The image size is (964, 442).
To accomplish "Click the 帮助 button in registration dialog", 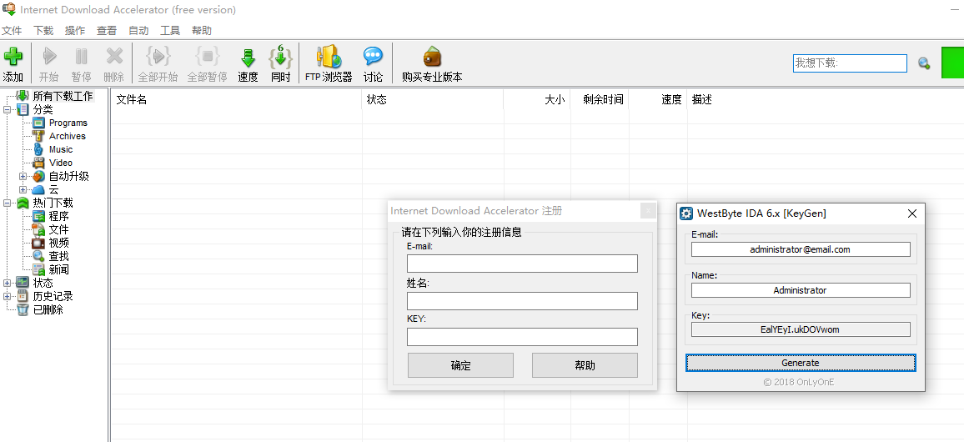I will pyautogui.click(x=585, y=365).
